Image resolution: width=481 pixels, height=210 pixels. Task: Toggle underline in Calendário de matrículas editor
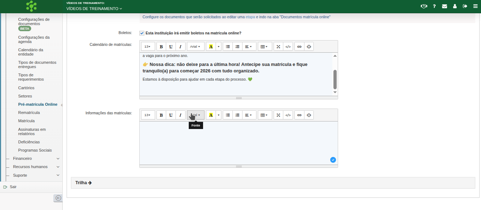[171, 47]
